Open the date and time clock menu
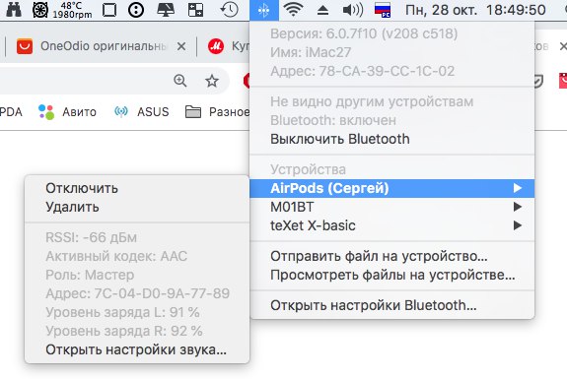The image size is (567, 379). (475, 10)
